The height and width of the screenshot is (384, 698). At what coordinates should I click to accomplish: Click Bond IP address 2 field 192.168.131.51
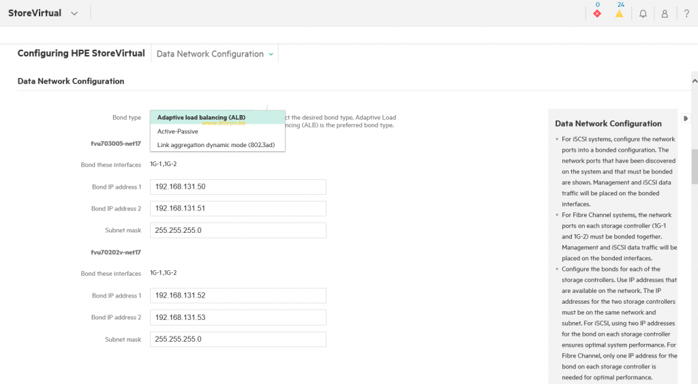point(238,208)
